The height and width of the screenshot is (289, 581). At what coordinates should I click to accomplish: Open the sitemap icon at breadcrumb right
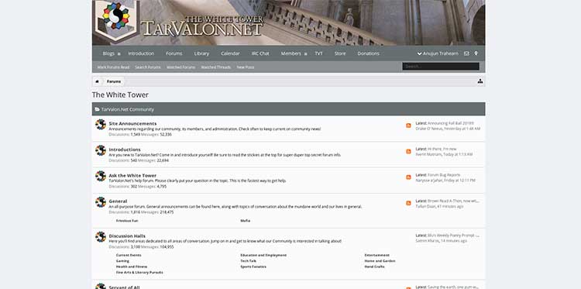(x=480, y=81)
